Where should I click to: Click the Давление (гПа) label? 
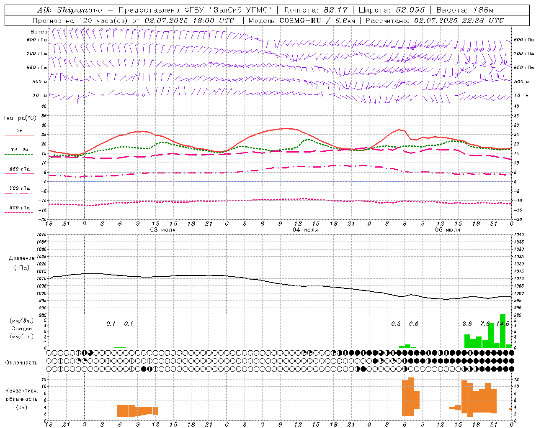[x=22, y=263]
